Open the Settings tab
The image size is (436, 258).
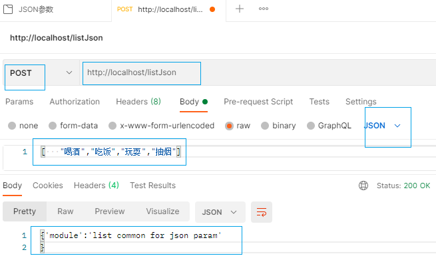tap(361, 102)
